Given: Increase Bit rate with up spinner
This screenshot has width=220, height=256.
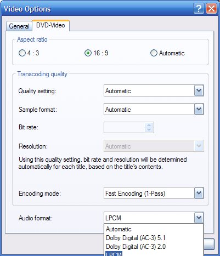Looking at the screenshot, I should [x=149, y=125].
